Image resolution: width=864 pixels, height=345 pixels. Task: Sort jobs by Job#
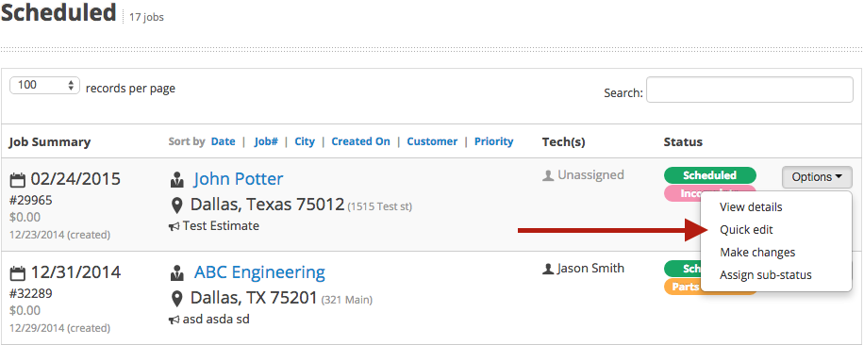click(x=266, y=141)
